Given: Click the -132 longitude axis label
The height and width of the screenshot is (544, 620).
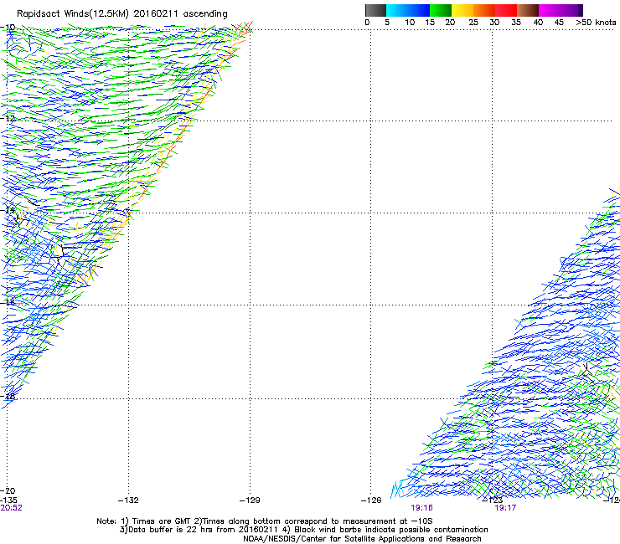Looking at the screenshot, I should click(x=128, y=500).
